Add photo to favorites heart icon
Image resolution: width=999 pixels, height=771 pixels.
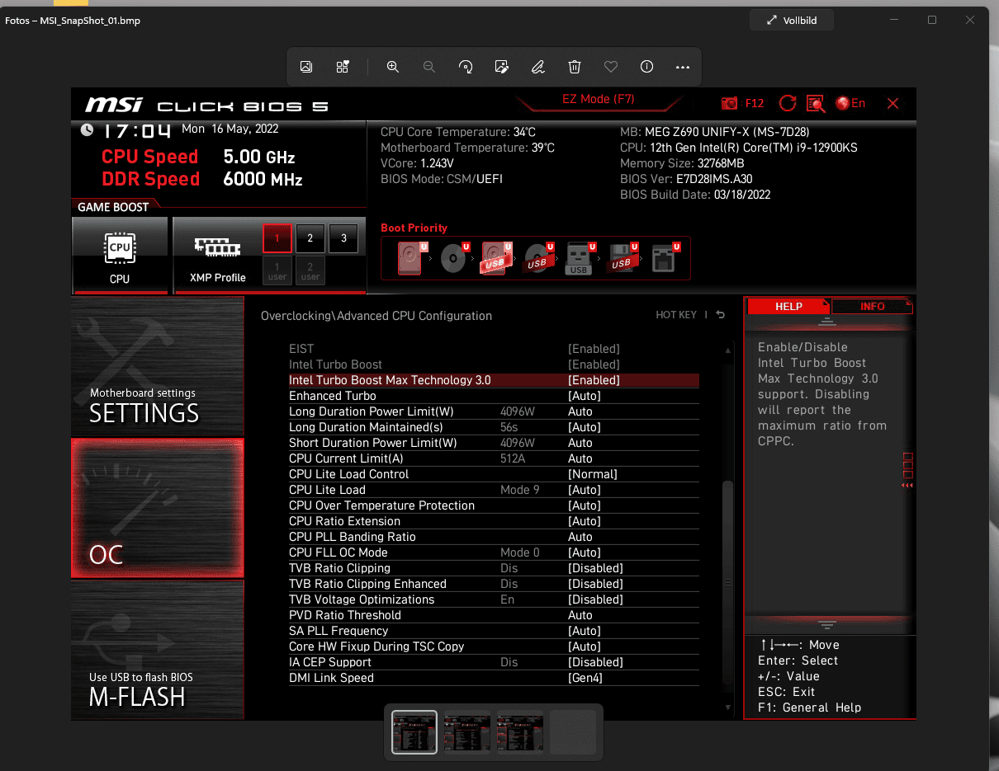pyautogui.click(x=611, y=67)
